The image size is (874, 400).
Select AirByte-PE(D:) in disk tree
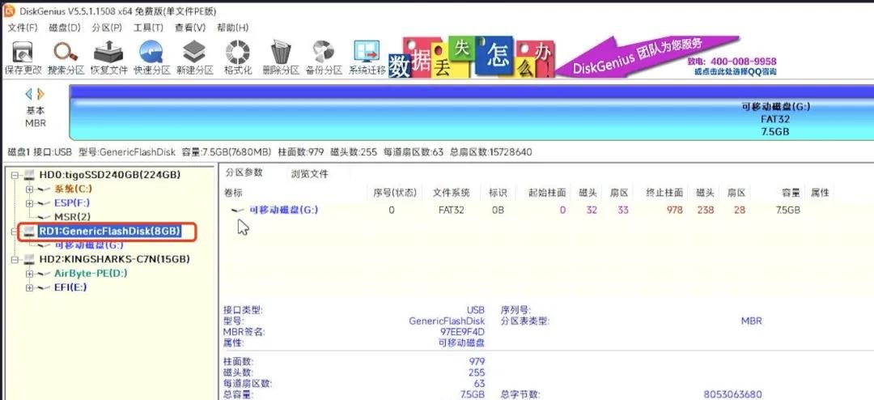coord(91,274)
